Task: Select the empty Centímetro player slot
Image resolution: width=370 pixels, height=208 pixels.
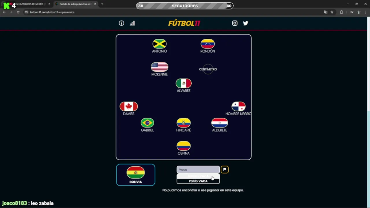Action: 208,69
